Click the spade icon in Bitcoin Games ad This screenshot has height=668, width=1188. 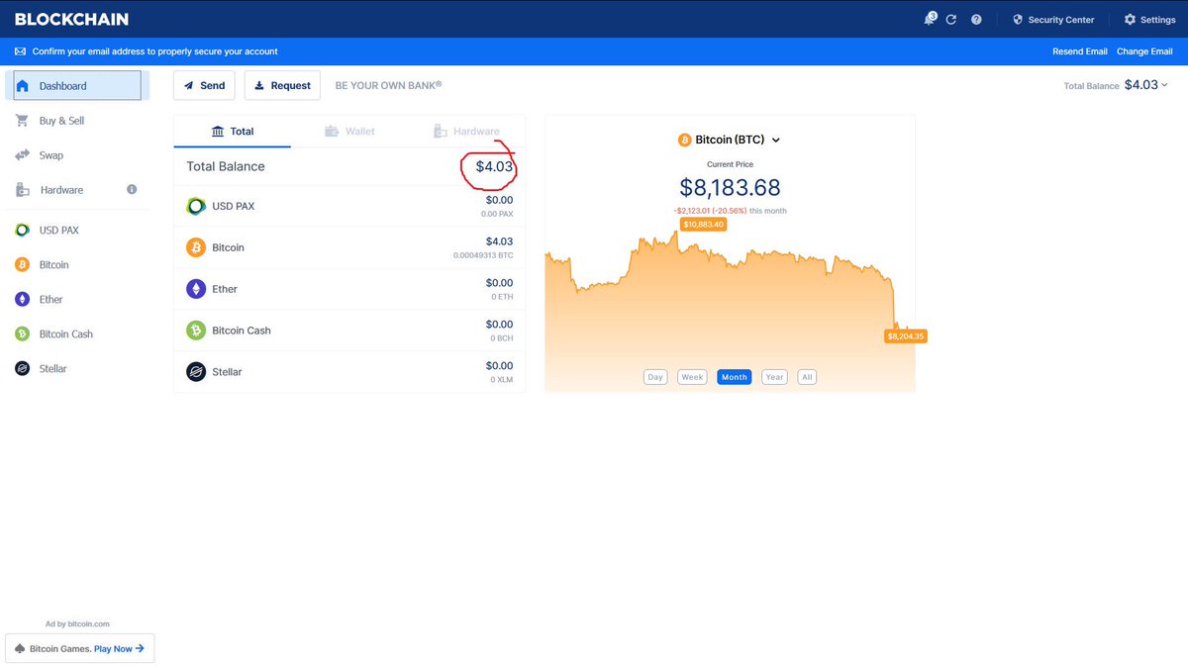coord(20,649)
